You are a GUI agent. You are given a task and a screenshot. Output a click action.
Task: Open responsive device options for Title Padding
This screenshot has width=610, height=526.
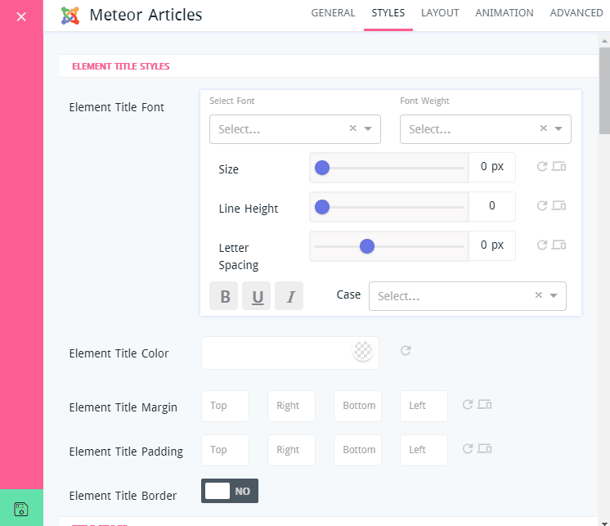485,448
